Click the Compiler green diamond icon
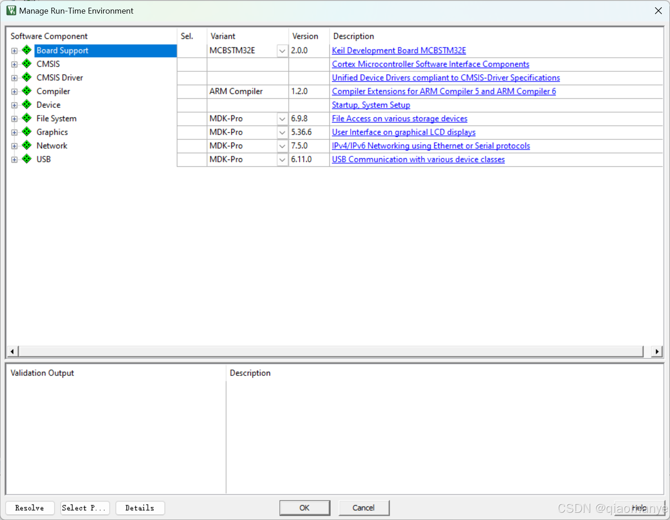The width and height of the screenshot is (670, 520). click(27, 91)
